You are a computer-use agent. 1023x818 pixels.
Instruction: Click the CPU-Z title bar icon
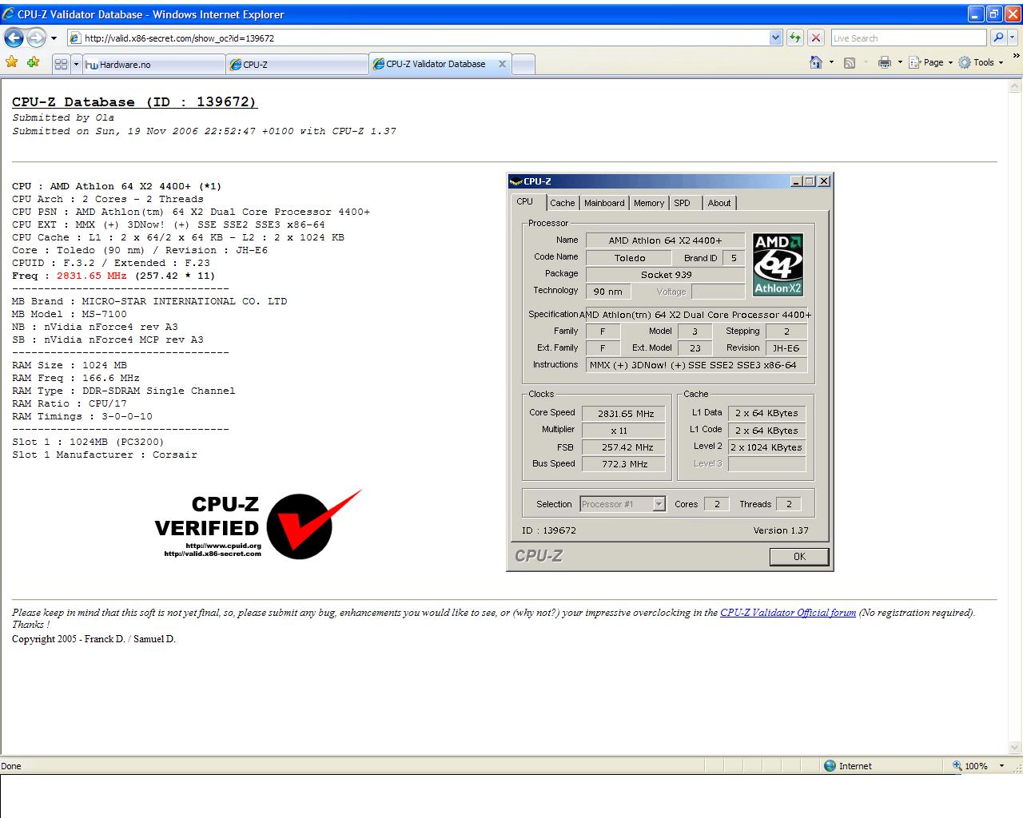click(x=515, y=181)
